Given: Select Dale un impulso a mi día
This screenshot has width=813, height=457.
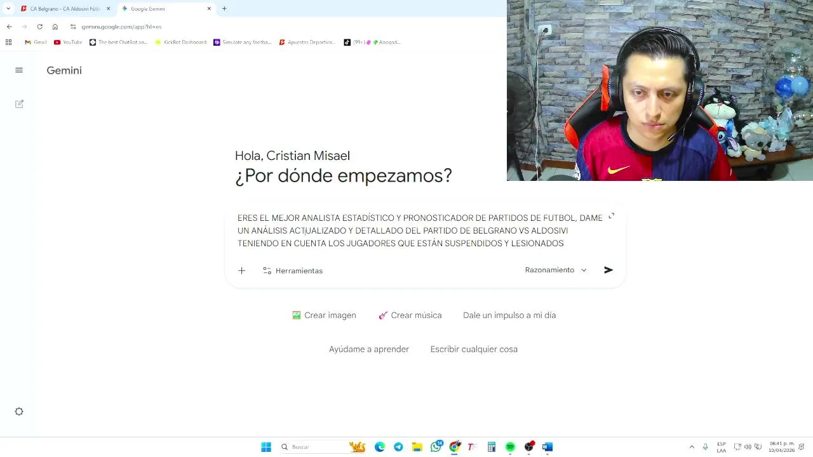Looking at the screenshot, I should pyautogui.click(x=509, y=315).
